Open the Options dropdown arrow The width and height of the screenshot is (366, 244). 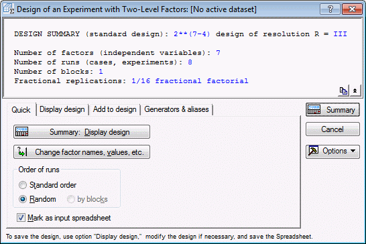coord(353,151)
